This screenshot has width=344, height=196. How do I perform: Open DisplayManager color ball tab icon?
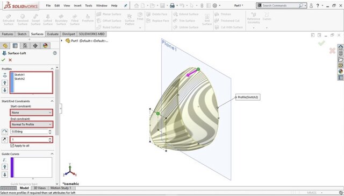pyautogui.click(x=45, y=45)
